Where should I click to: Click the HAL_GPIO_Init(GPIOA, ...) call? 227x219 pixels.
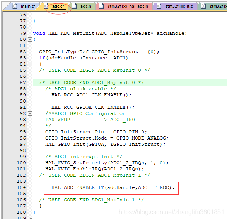[x=105, y=144]
